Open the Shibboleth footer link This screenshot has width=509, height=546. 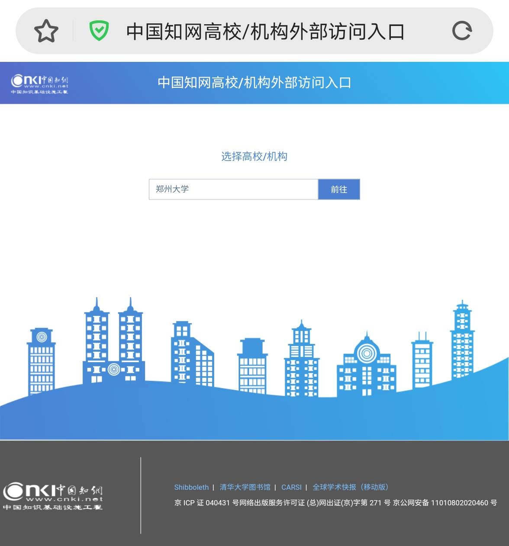191,487
